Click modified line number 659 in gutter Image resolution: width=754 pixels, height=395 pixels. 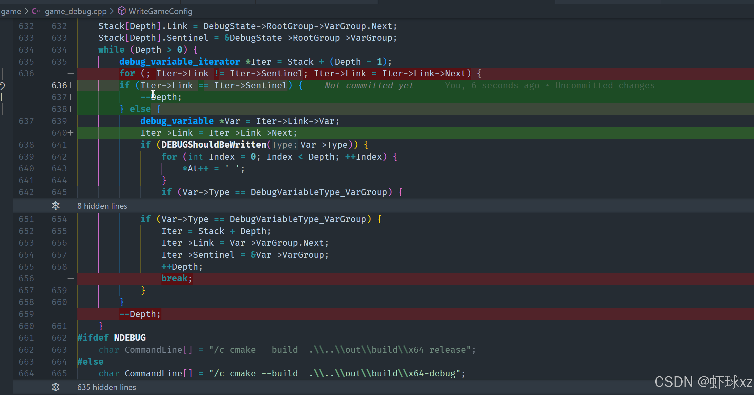(59, 290)
